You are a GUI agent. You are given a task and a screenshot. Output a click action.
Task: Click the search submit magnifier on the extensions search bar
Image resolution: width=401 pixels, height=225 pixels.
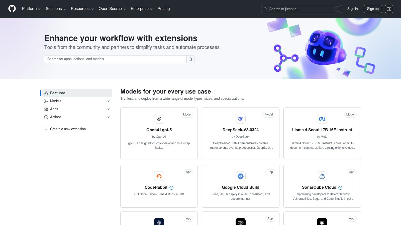point(190,59)
